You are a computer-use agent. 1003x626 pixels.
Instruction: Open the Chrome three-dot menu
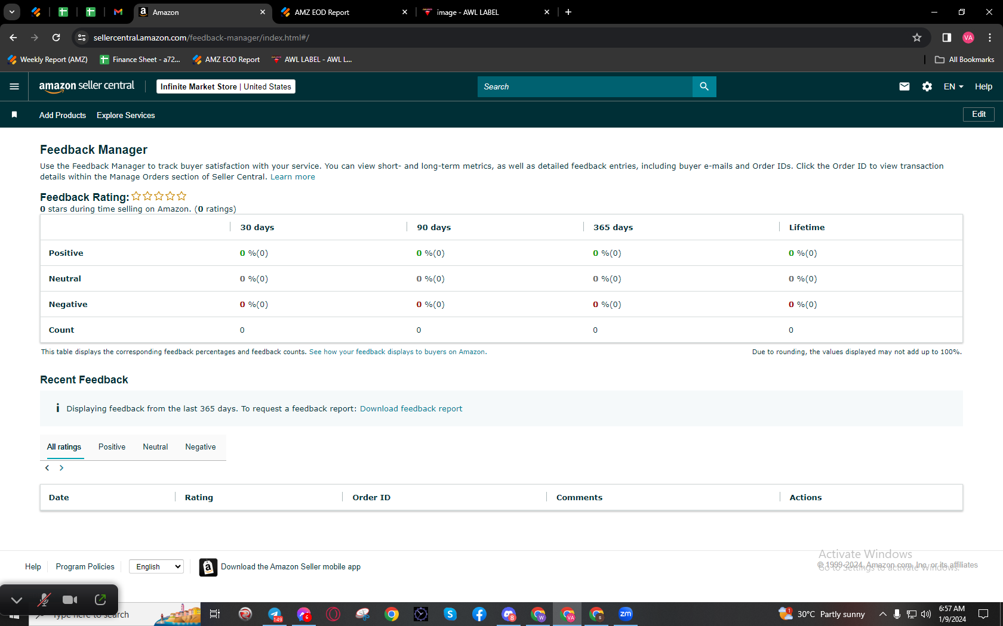point(990,38)
